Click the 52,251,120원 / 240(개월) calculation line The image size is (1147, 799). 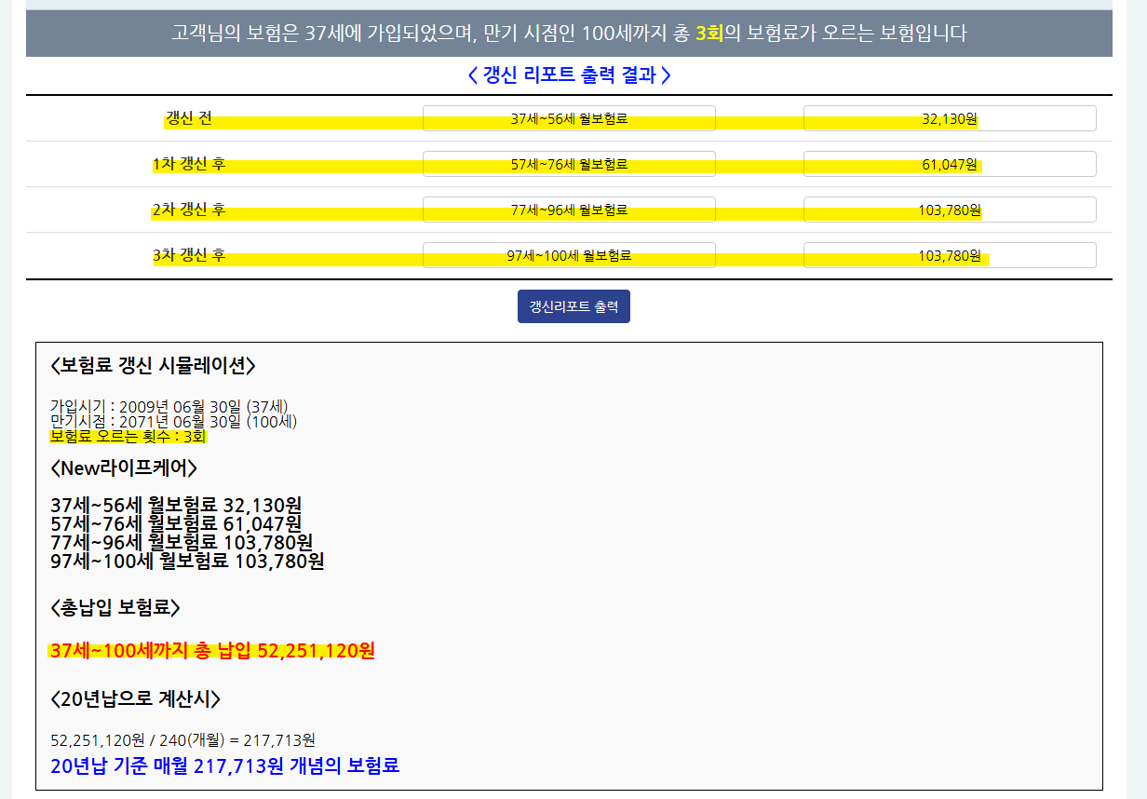pyautogui.click(x=182, y=740)
